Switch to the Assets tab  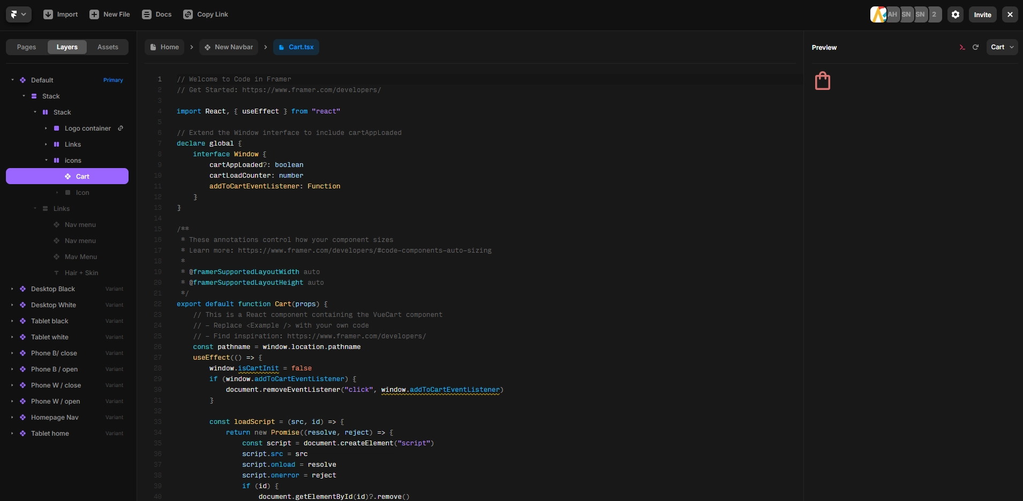[x=108, y=47]
